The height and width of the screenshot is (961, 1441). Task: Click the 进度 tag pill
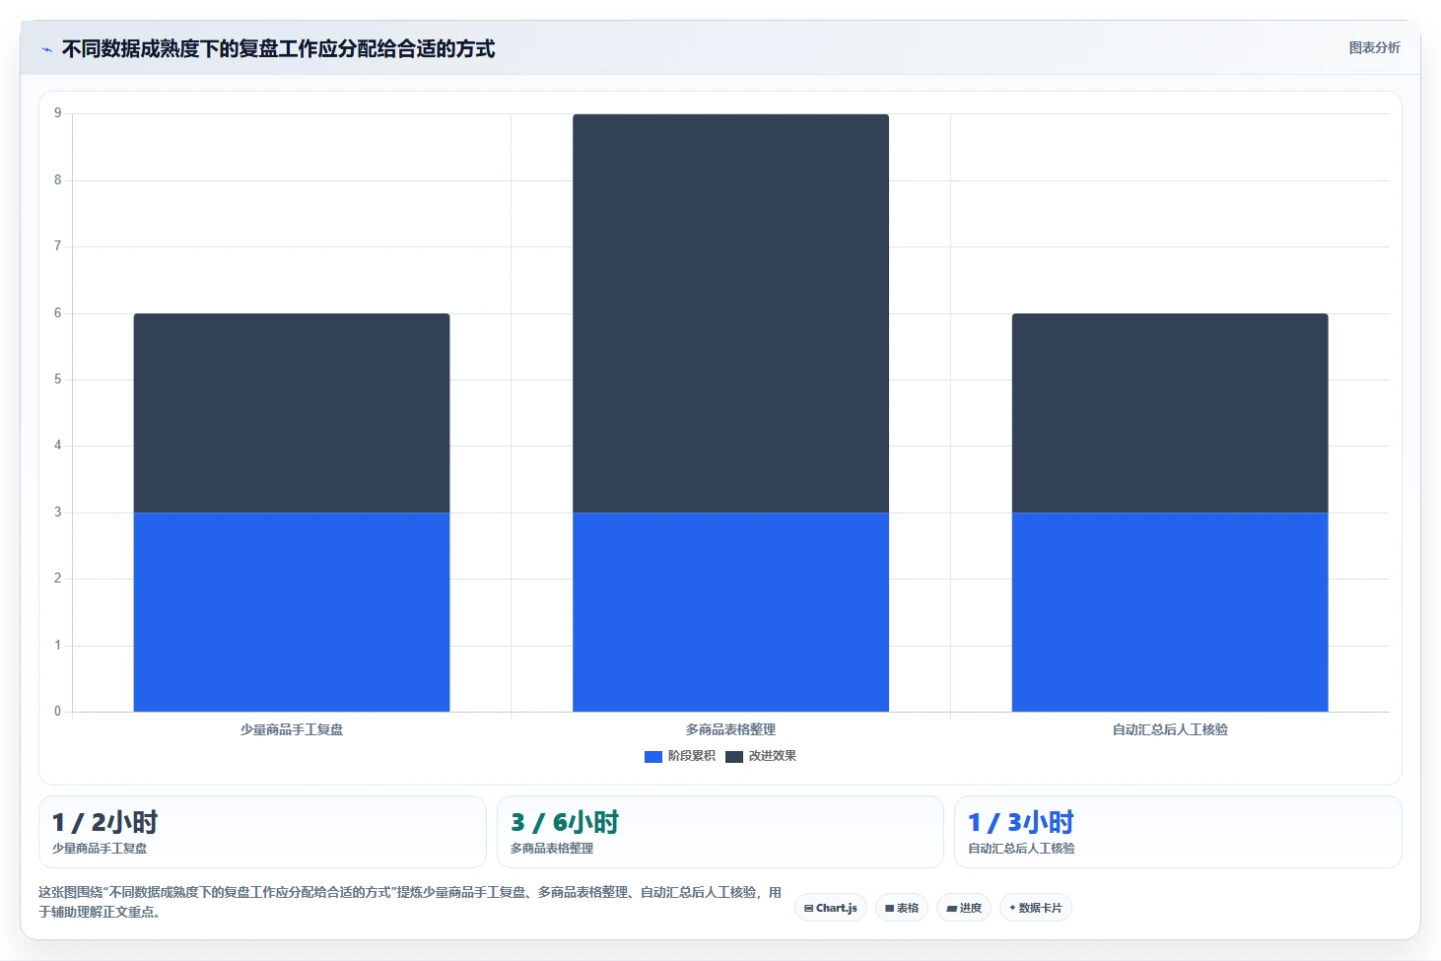[x=964, y=908]
